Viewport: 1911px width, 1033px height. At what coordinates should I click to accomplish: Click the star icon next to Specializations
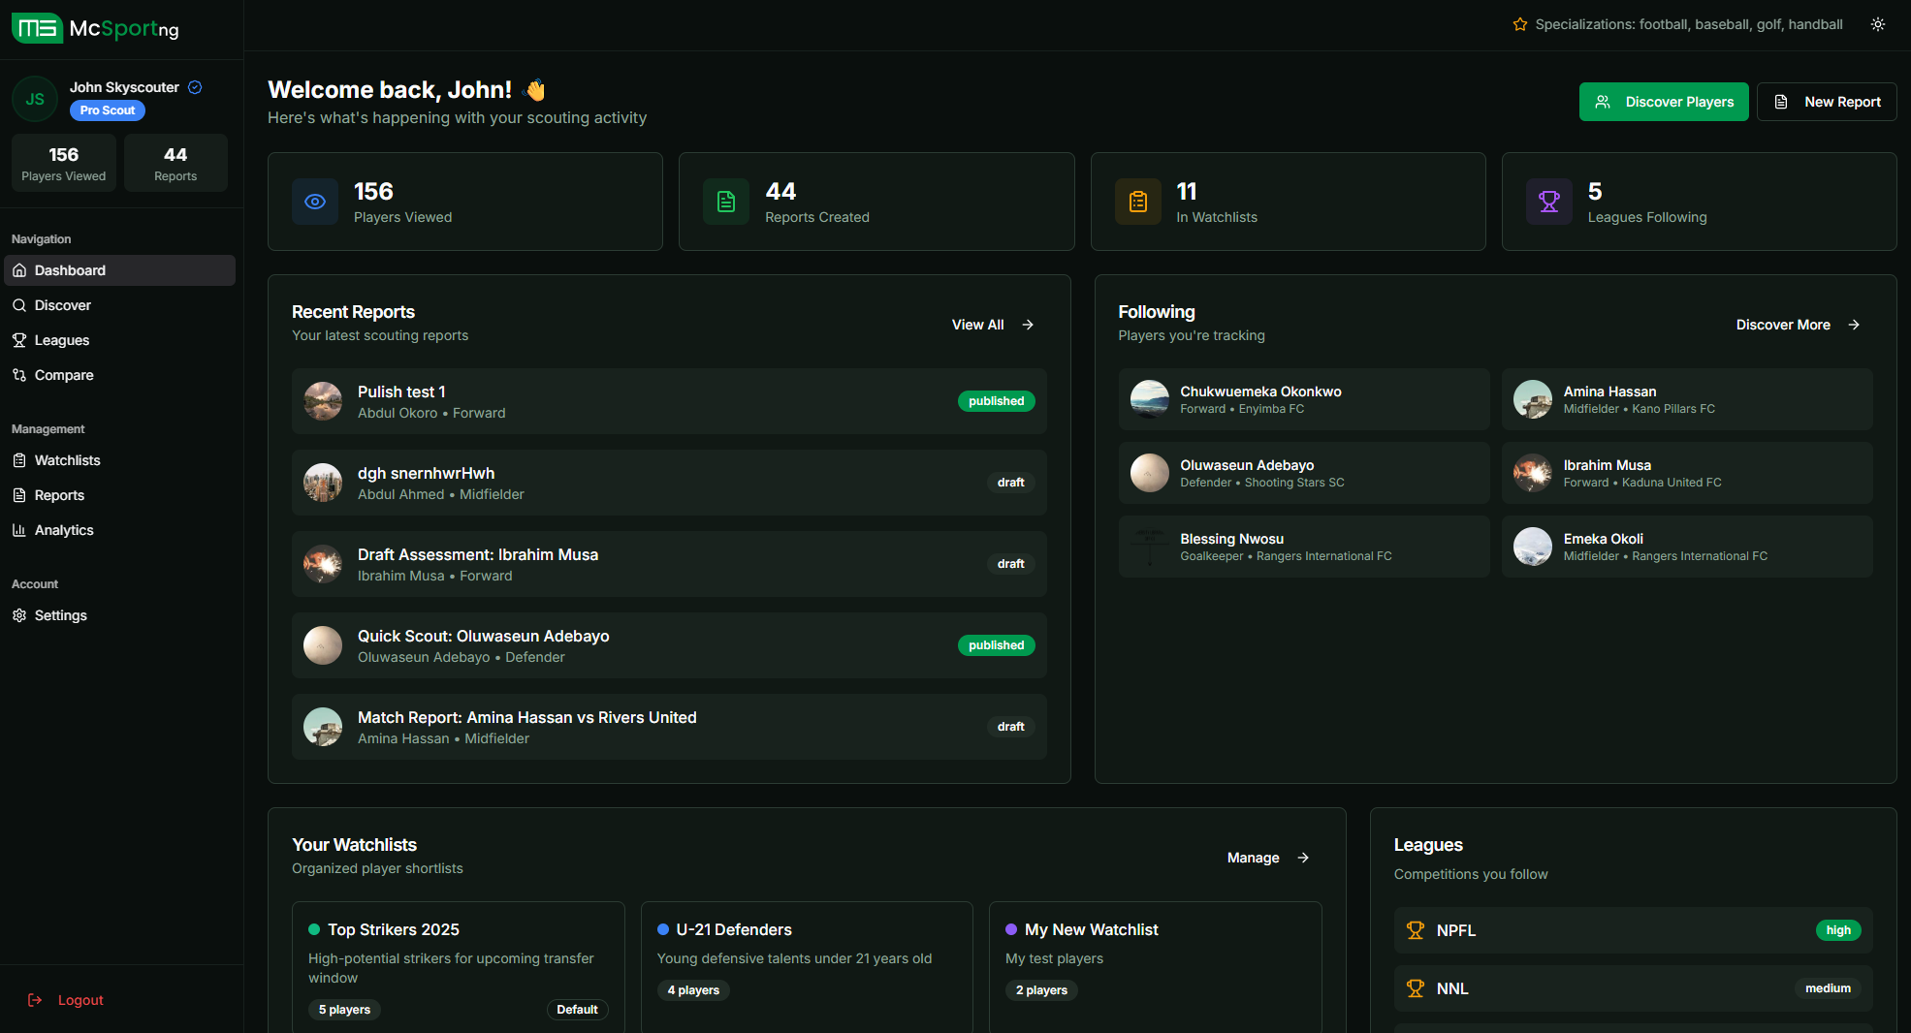(x=1519, y=24)
